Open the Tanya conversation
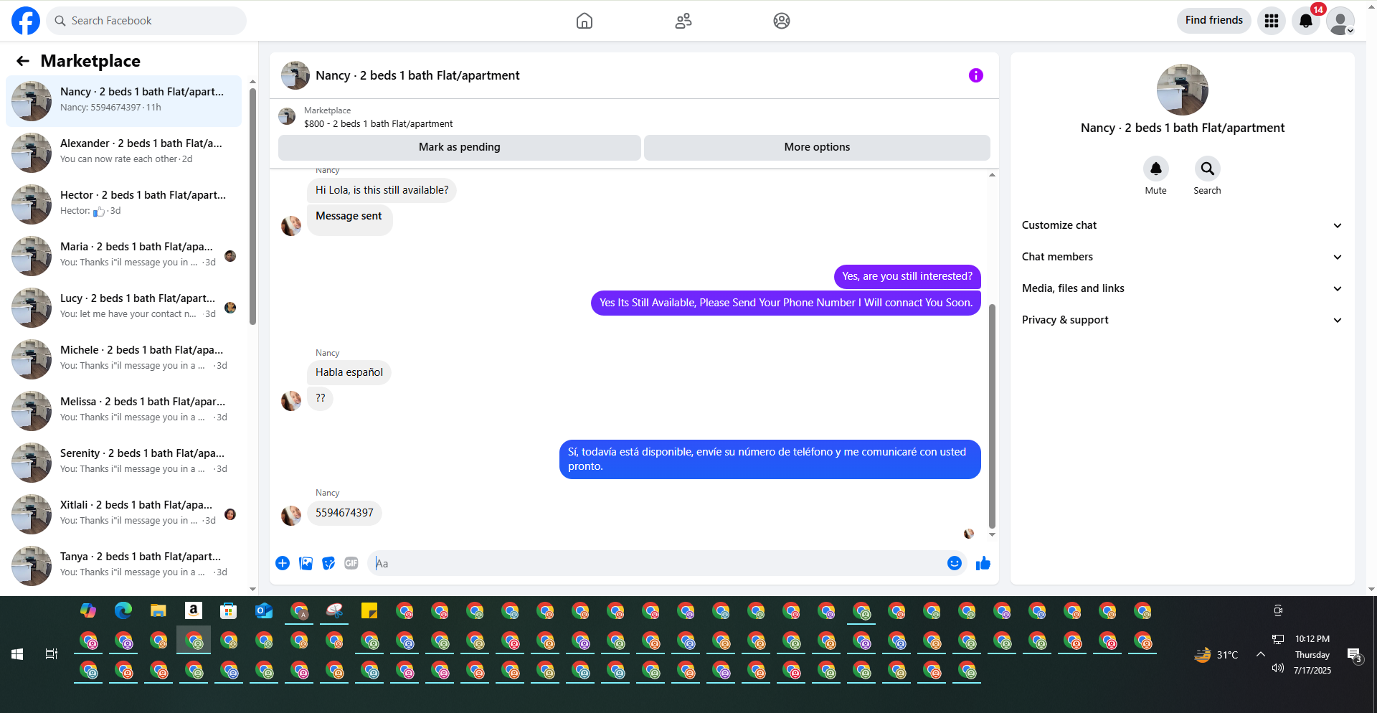Image resolution: width=1377 pixels, height=713 pixels. 124,566
